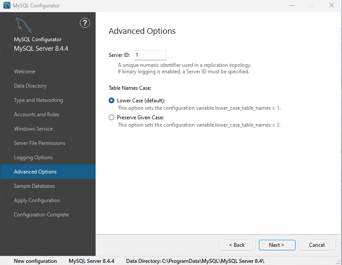The width and height of the screenshot is (342, 265).
Task: Open Type and Networking step
Action: 38,100
